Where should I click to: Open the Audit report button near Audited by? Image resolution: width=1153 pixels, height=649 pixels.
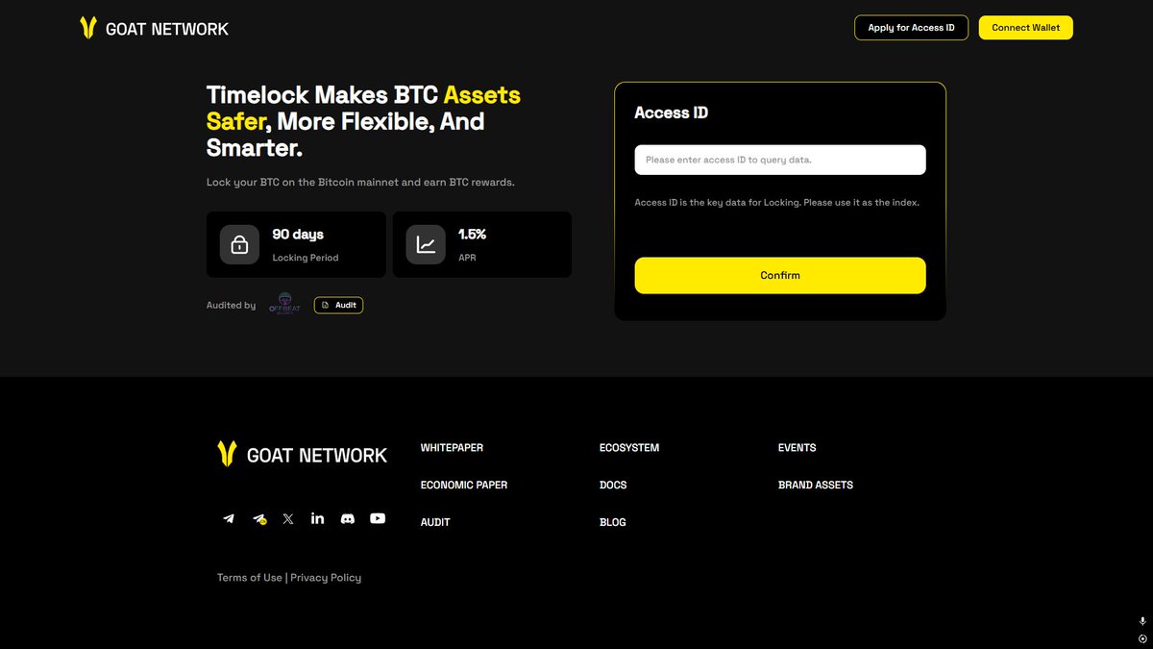[338, 305]
